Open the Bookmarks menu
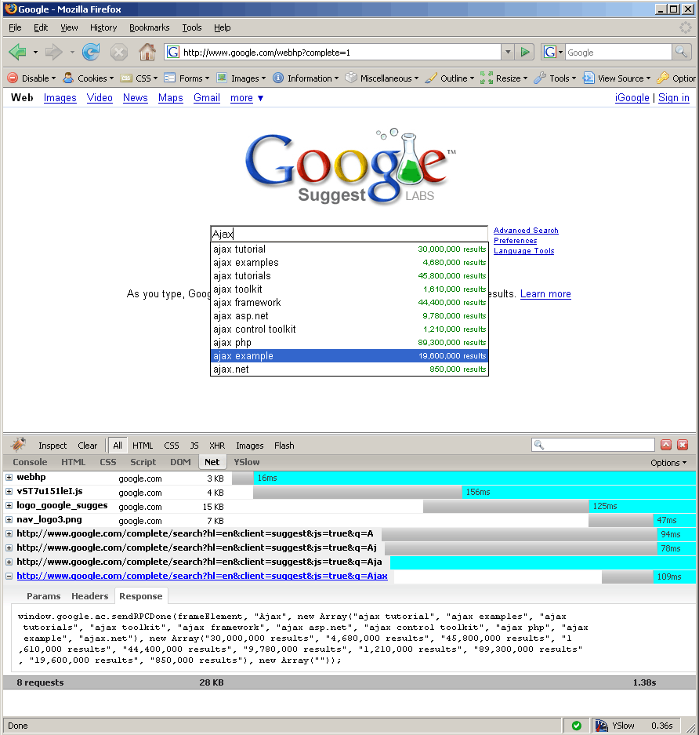This screenshot has height=735, width=699. pyautogui.click(x=149, y=27)
